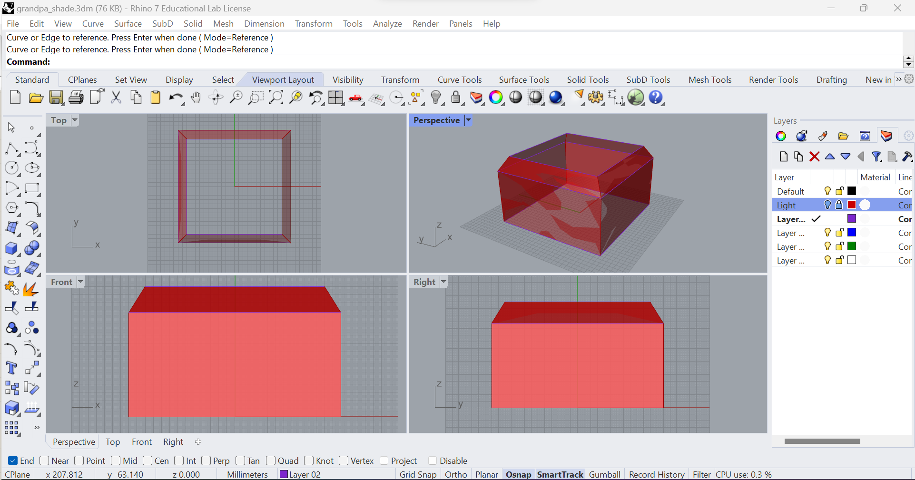This screenshot has width=915, height=480.
Task: Enable the Int osnap checkbox
Action: click(179, 460)
